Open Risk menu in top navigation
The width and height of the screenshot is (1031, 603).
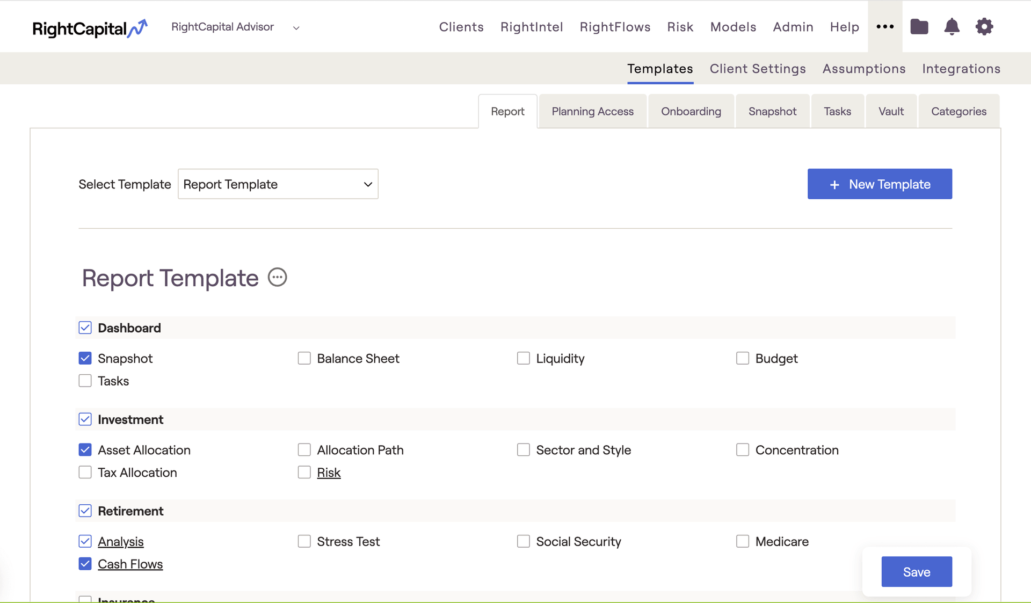pos(680,27)
